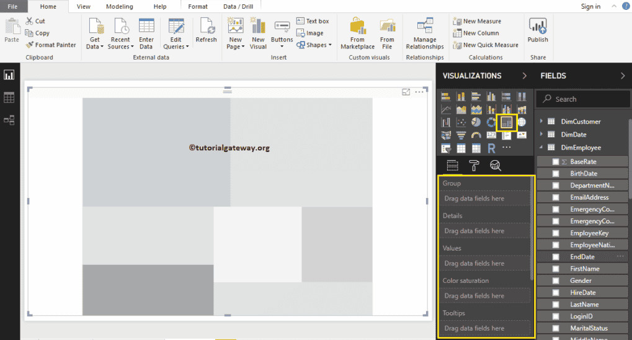Select the Gauge visualization
Screen dimensions: 632x340
tap(476, 135)
